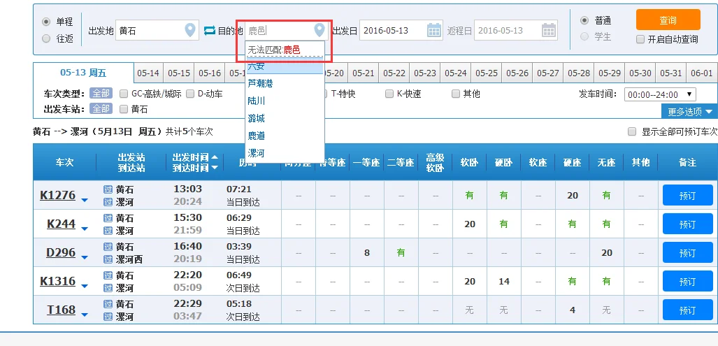Expand stop details arrow for T168

click(85, 315)
